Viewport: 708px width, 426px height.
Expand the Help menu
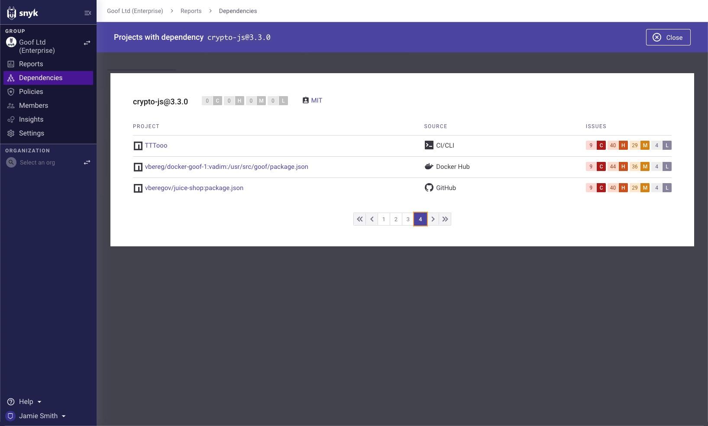[26, 401]
